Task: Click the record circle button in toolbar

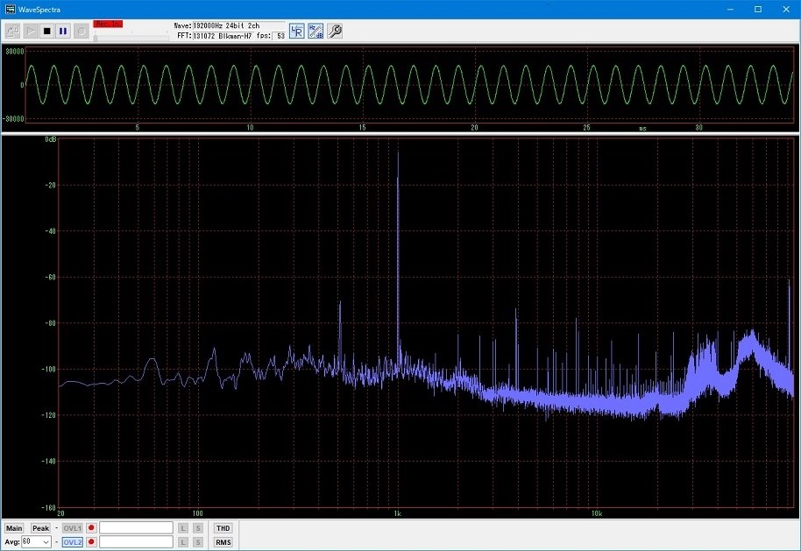Action: (81, 32)
